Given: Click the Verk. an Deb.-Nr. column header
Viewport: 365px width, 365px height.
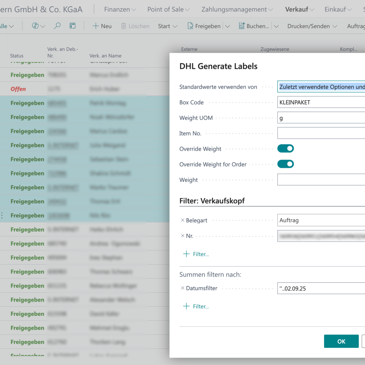Looking at the screenshot, I should click(x=63, y=52).
